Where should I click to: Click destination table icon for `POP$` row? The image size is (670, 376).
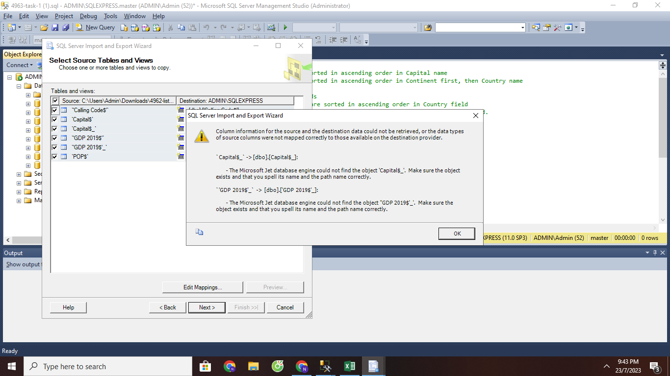[x=180, y=157]
